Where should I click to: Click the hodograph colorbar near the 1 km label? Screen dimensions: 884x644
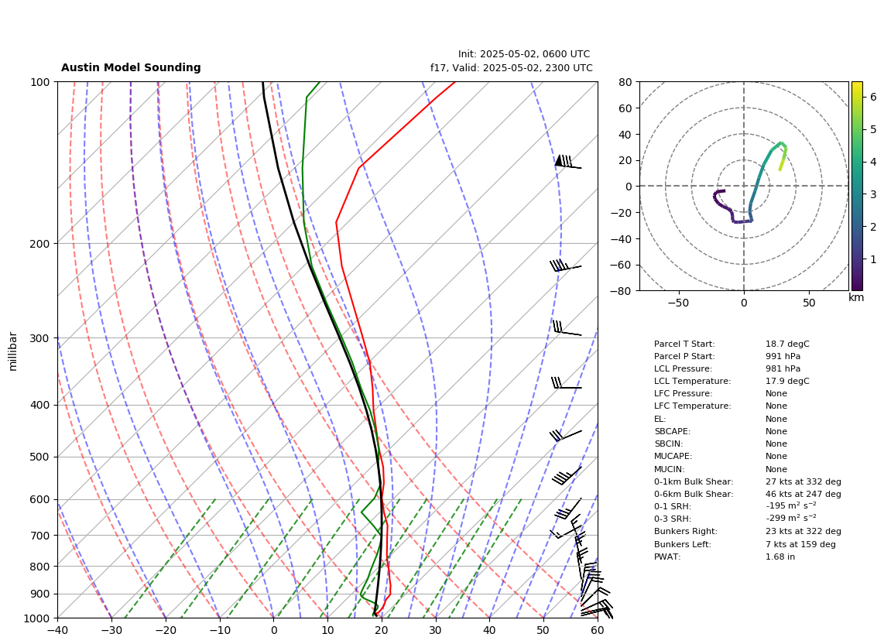[x=857, y=259]
